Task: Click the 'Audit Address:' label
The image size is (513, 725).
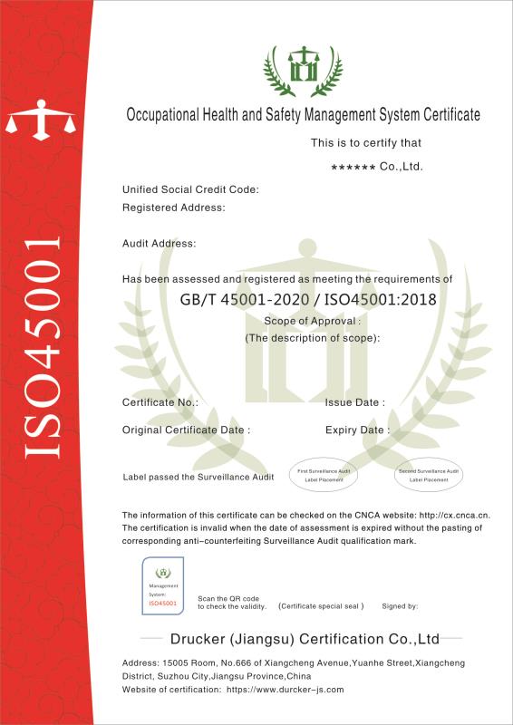Action: [160, 244]
